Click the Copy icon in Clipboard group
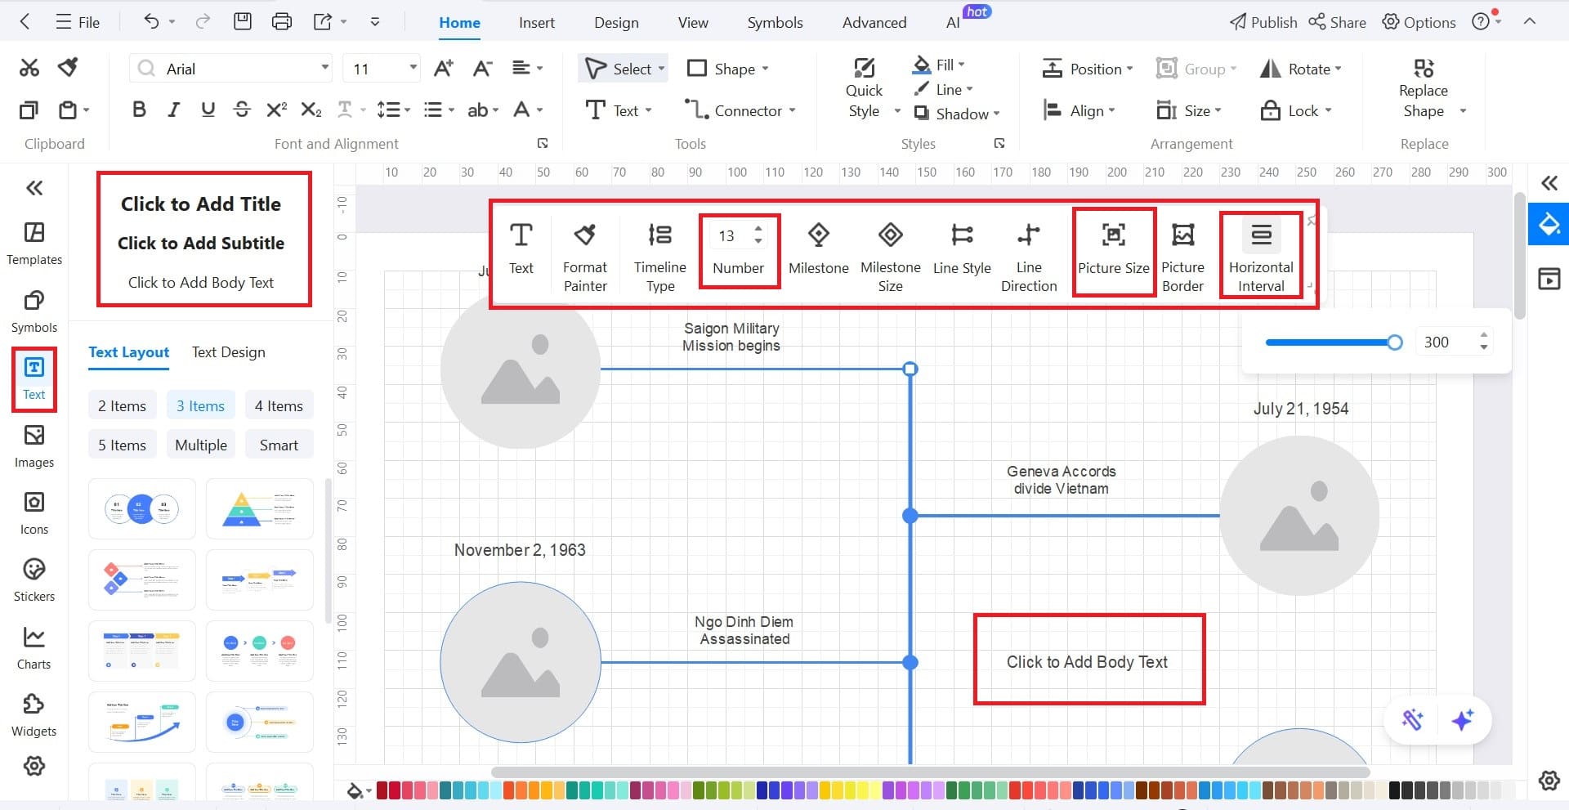Screen dimensions: 1569x810 [29, 110]
